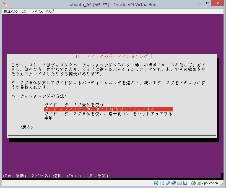Click the パーティショニングの方法: label
The width and height of the screenshot is (226, 188).
point(39,96)
